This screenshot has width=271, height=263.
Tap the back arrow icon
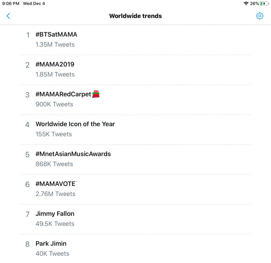coord(8,16)
